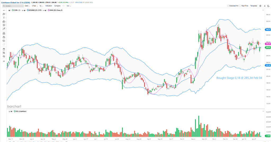Zoom out using the magnifier minus icon
Viewport: 271px width, 142px height.
pyautogui.click(x=4, y=57)
